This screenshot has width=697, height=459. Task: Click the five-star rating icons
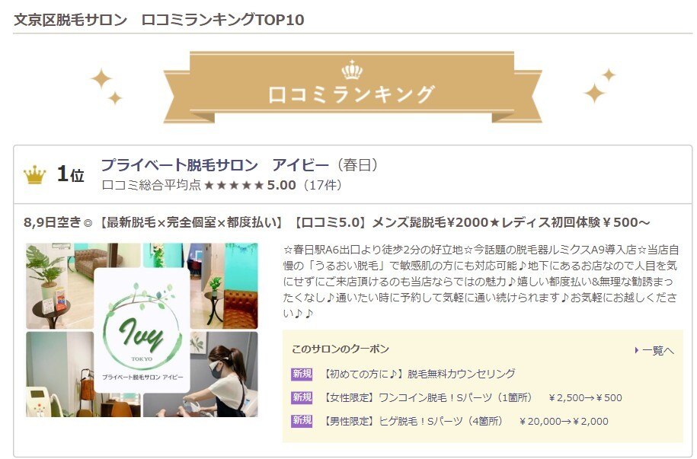[x=234, y=185]
